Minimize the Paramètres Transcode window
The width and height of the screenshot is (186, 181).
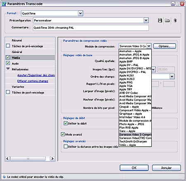pos(173,4)
